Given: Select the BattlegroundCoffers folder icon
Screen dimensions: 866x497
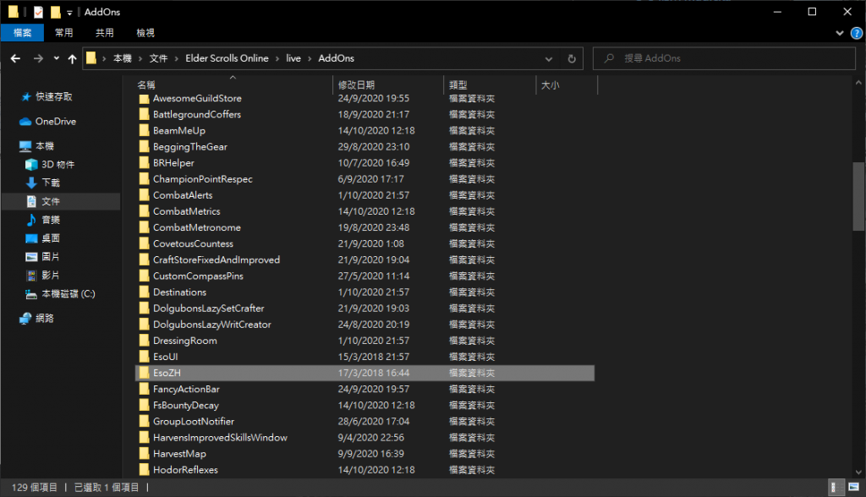Looking at the screenshot, I should tap(144, 114).
